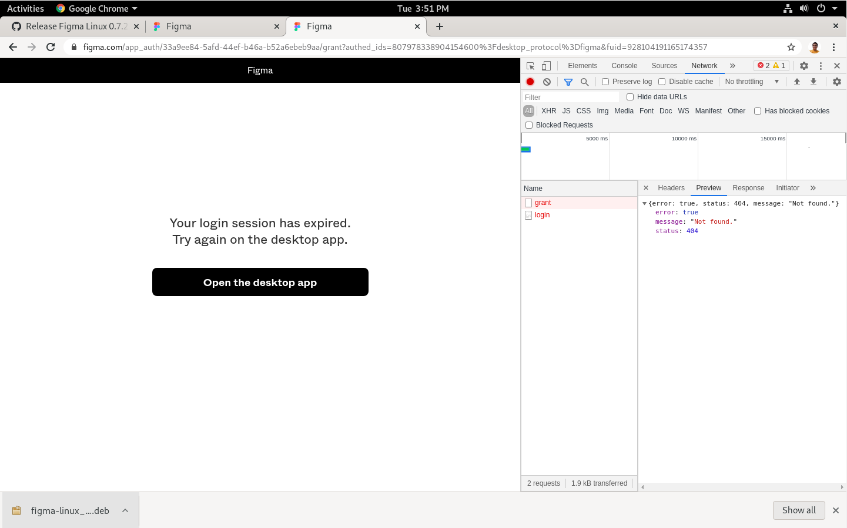The height and width of the screenshot is (528, 847).
Task: Clear the network log
Action: [547, 82]
